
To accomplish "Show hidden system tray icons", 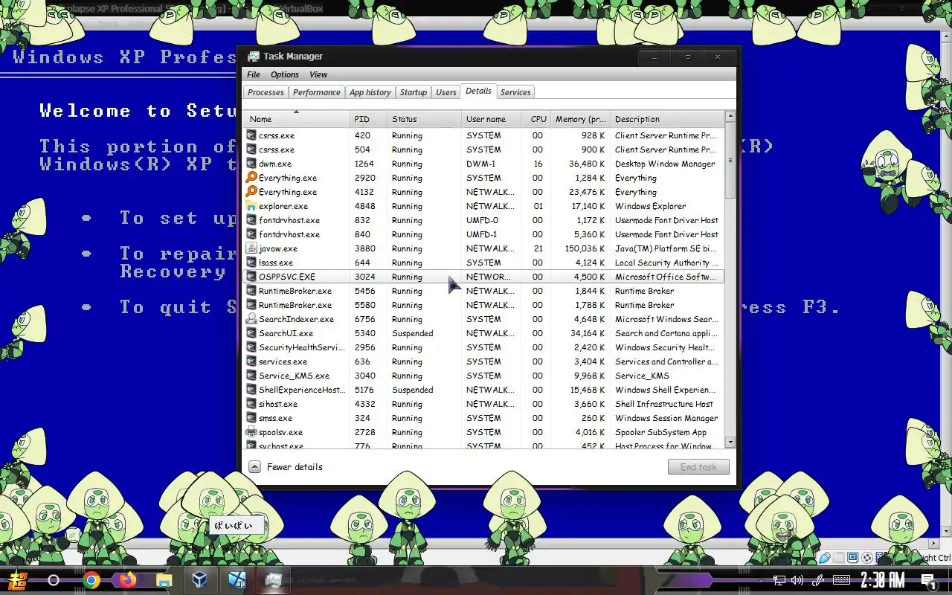I will coord(760,580).
